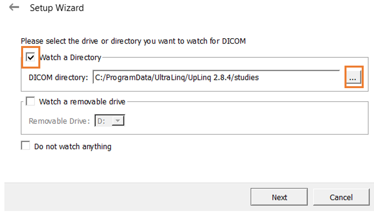This screenshot has height=213, width=374.
Task: Click the Please select the drive instruction text
Action: click(133, 41)
